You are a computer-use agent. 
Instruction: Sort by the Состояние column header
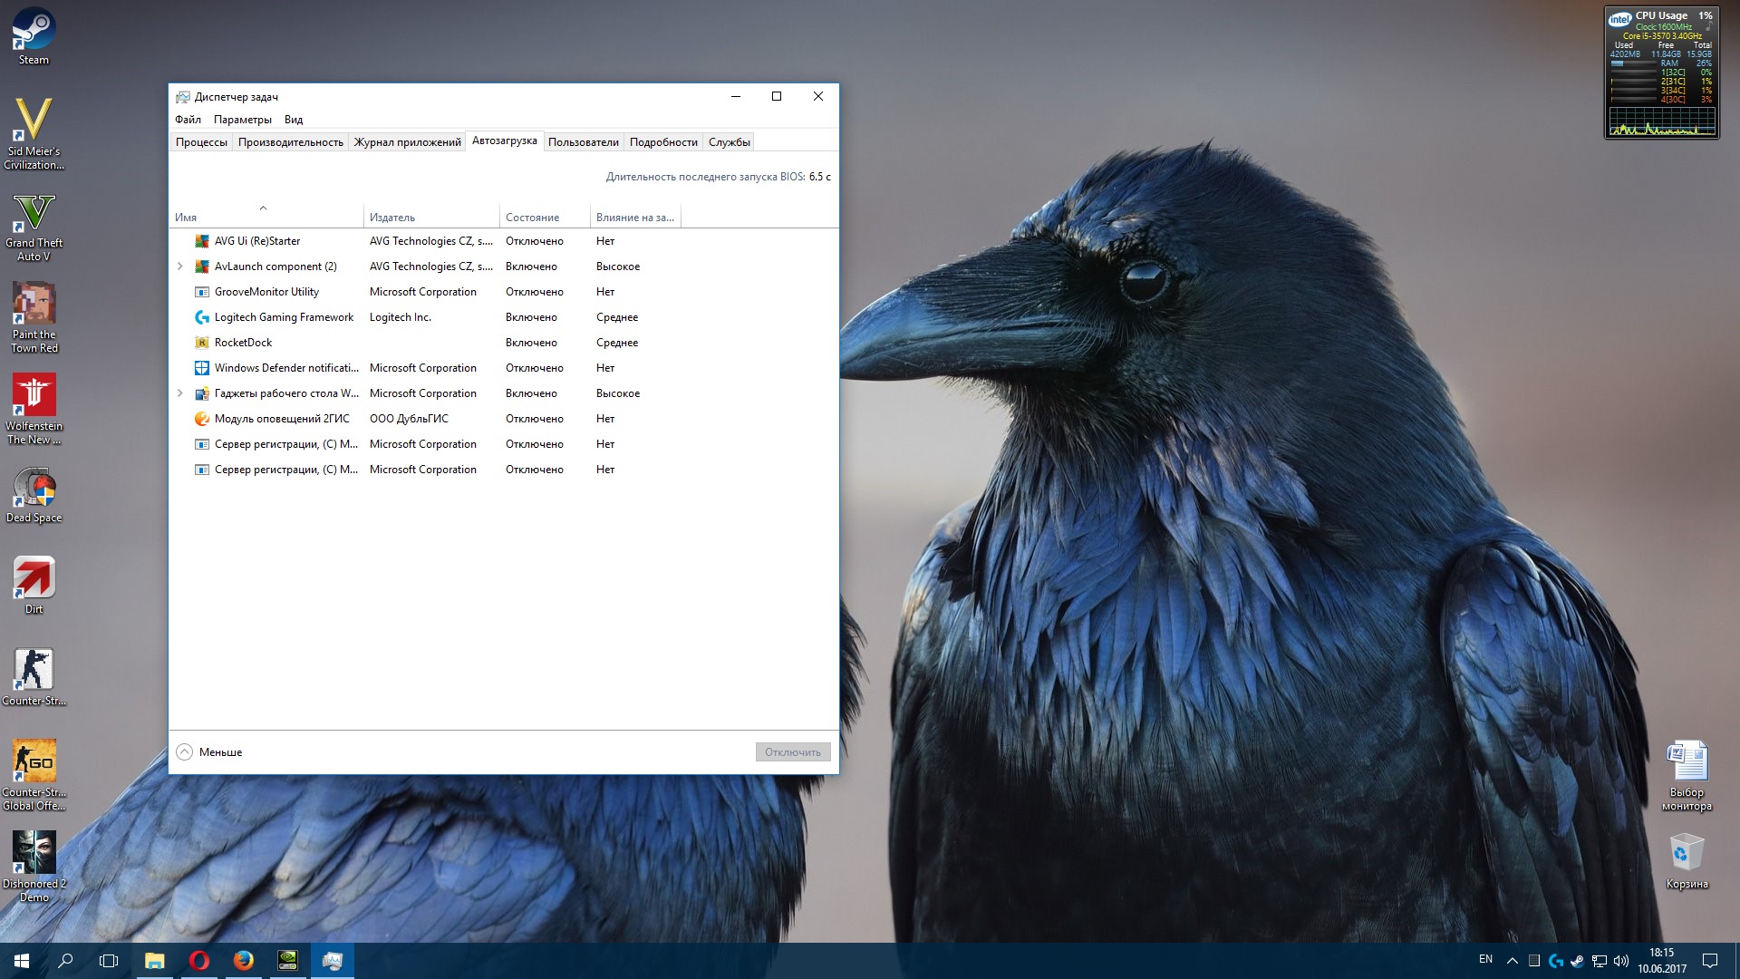[x=532, y=218]
